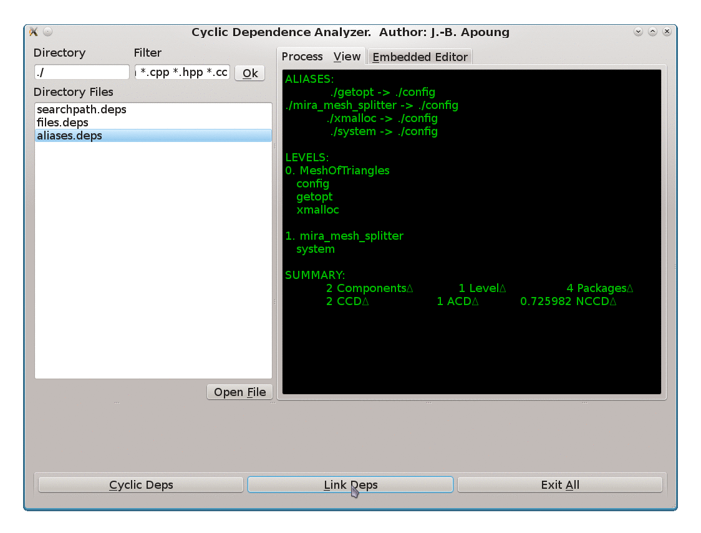Minimize the Cyclic Dependence Analyzer window
701x533 pixels.
click(638, 31)
